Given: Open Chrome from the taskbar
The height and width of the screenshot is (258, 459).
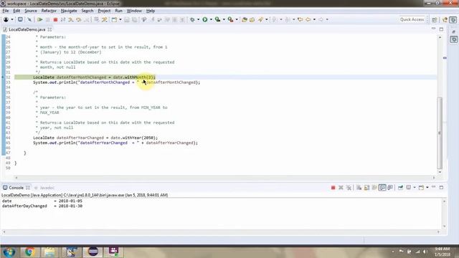Looking at the screenshot, I should (29, 252).
